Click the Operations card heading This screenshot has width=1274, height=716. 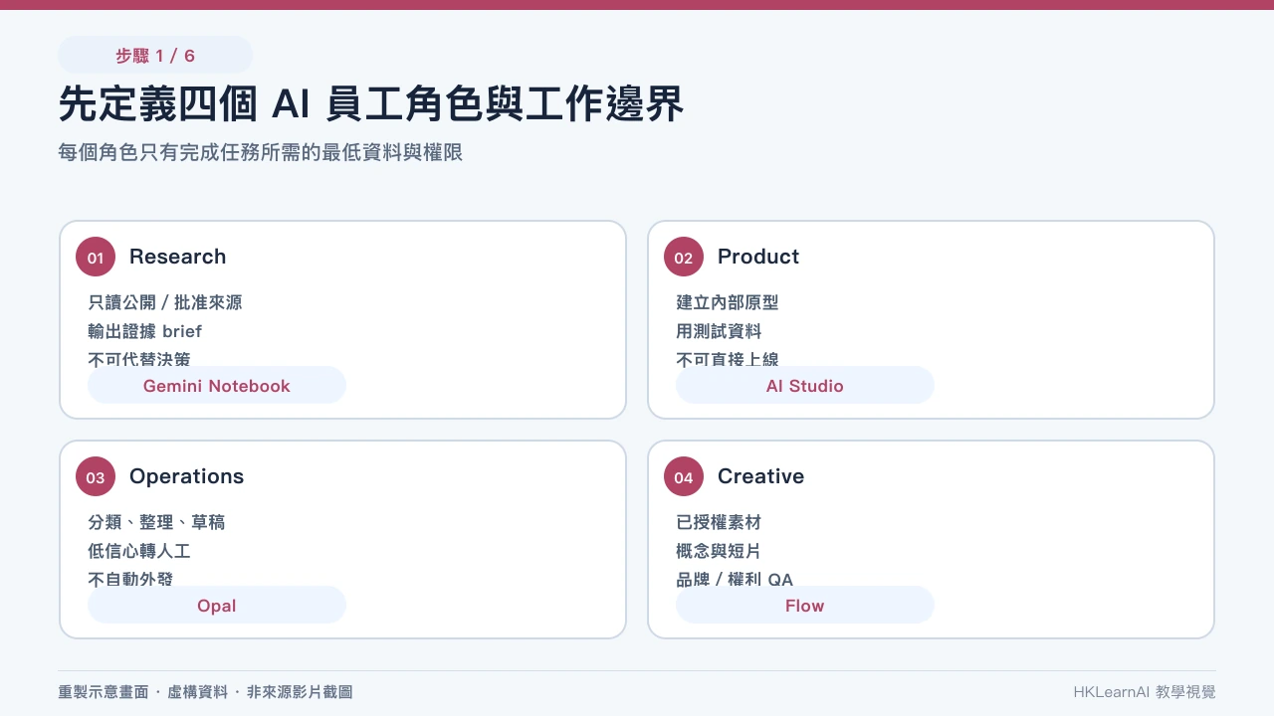coord(186,476)
